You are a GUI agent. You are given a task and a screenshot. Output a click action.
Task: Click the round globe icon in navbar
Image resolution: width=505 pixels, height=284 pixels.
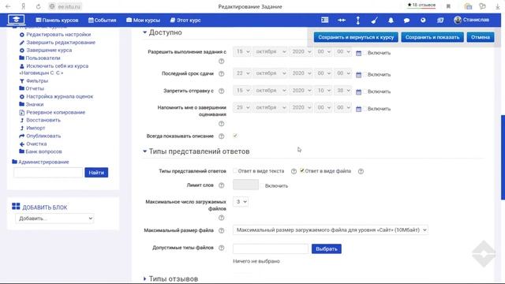[423, 21]
